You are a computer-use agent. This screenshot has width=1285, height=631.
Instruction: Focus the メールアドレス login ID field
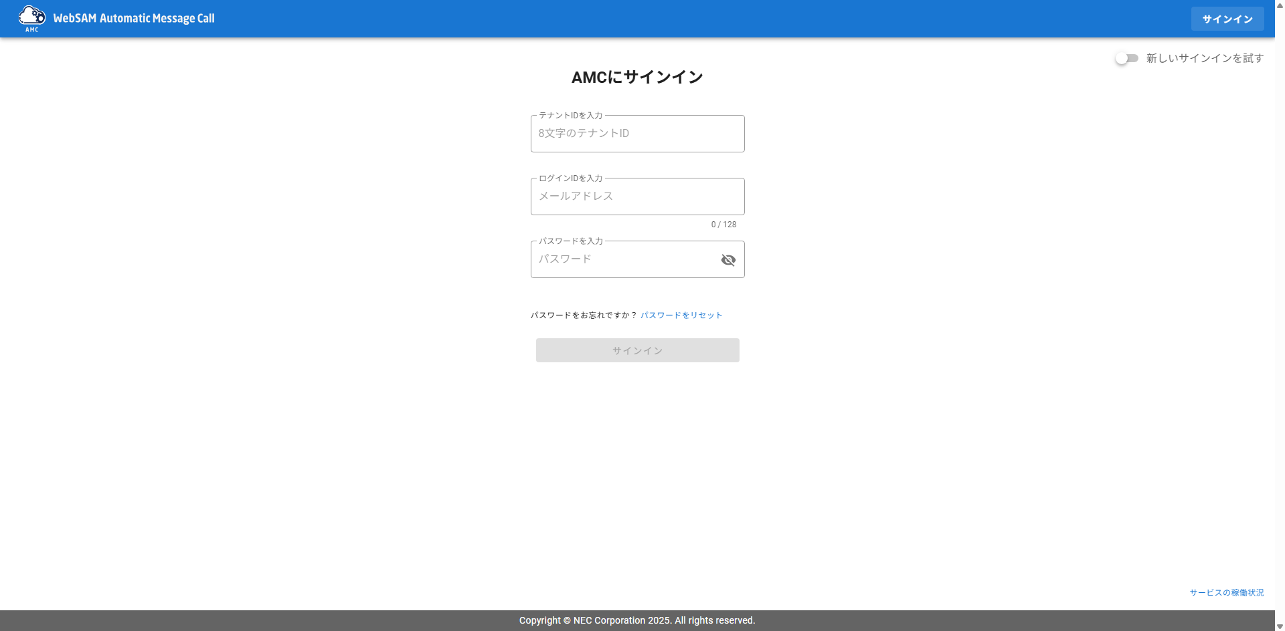pyautogui.click(x=637, y=197)
